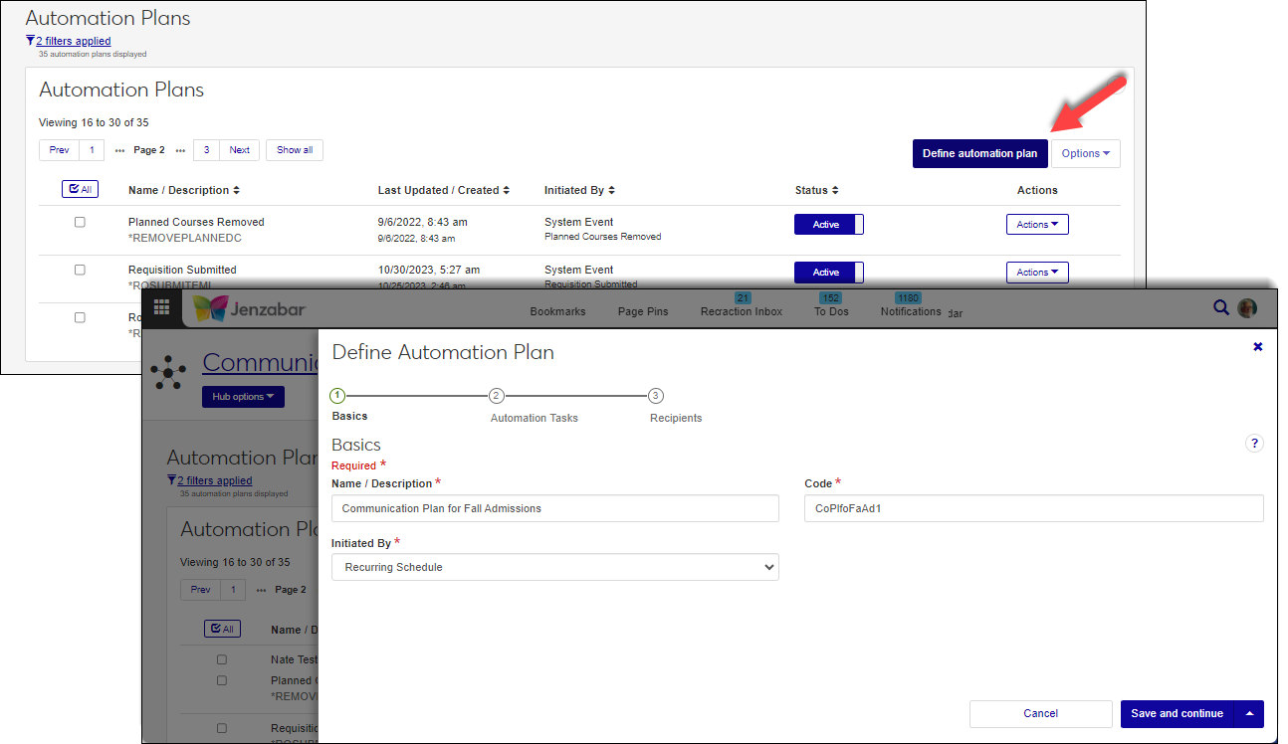Expand the Options dropdown menu

point(1085,153)
